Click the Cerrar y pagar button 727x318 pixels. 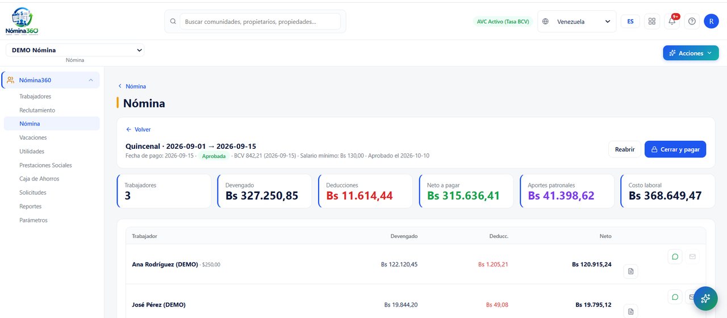[675, 149]
